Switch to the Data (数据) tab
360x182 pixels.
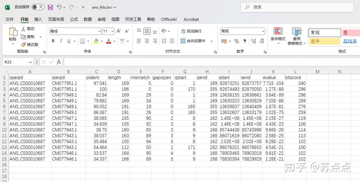[88, 19]
